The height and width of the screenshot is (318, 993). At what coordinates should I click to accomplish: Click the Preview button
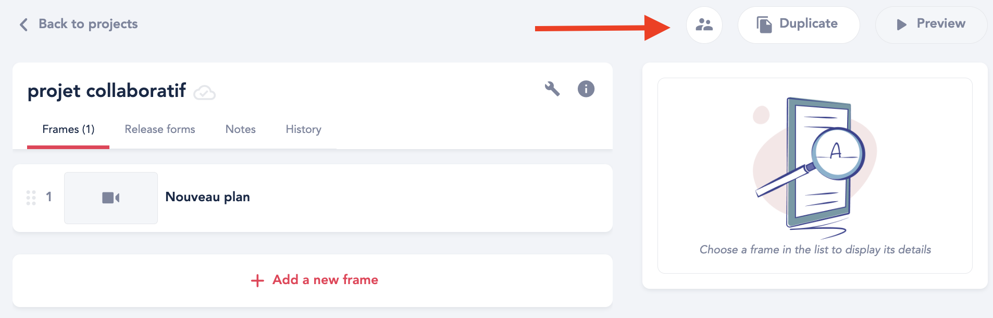(931, 25)
